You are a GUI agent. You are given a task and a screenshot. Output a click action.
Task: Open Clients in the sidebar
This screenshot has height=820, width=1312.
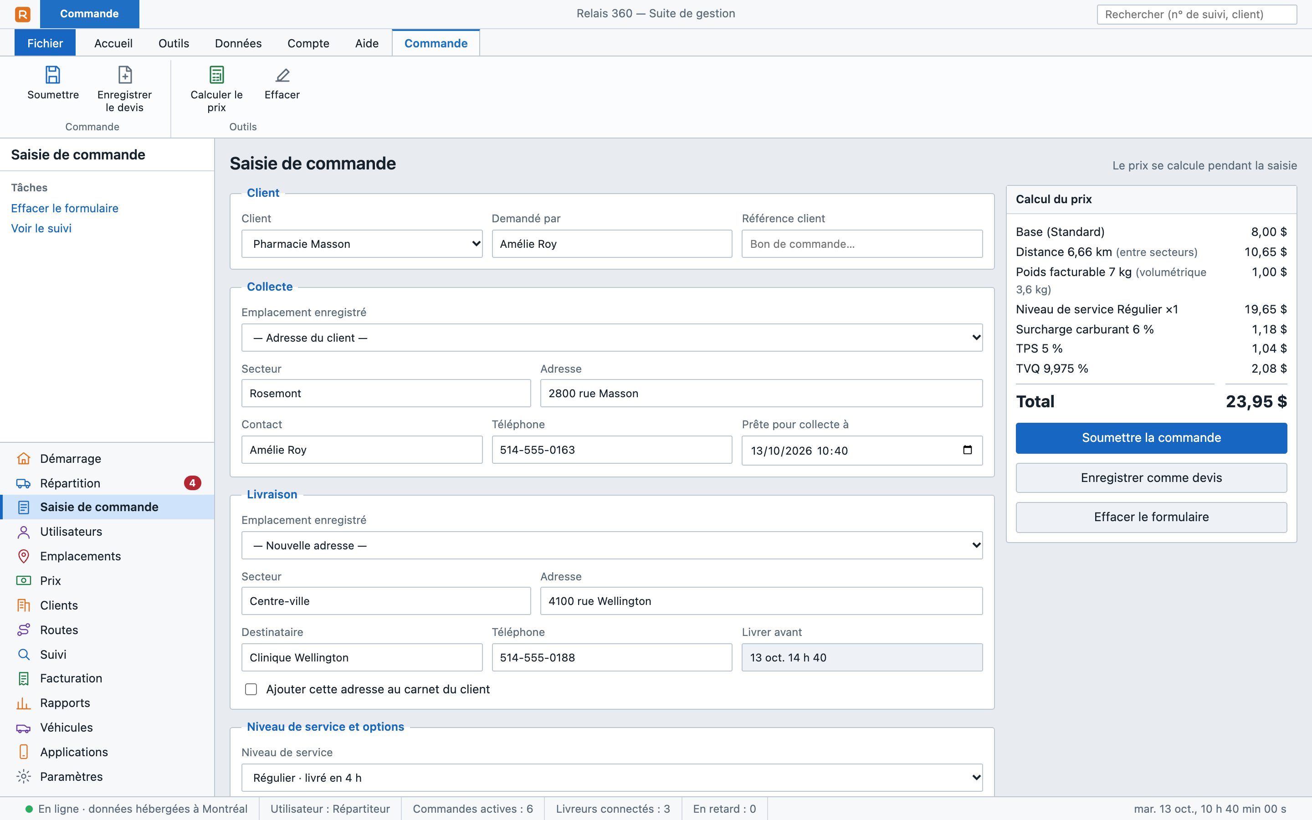tap(108, 605)
